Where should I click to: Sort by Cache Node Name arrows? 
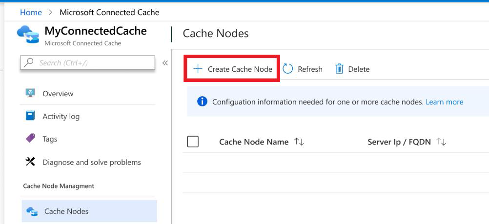coord(299,142)
